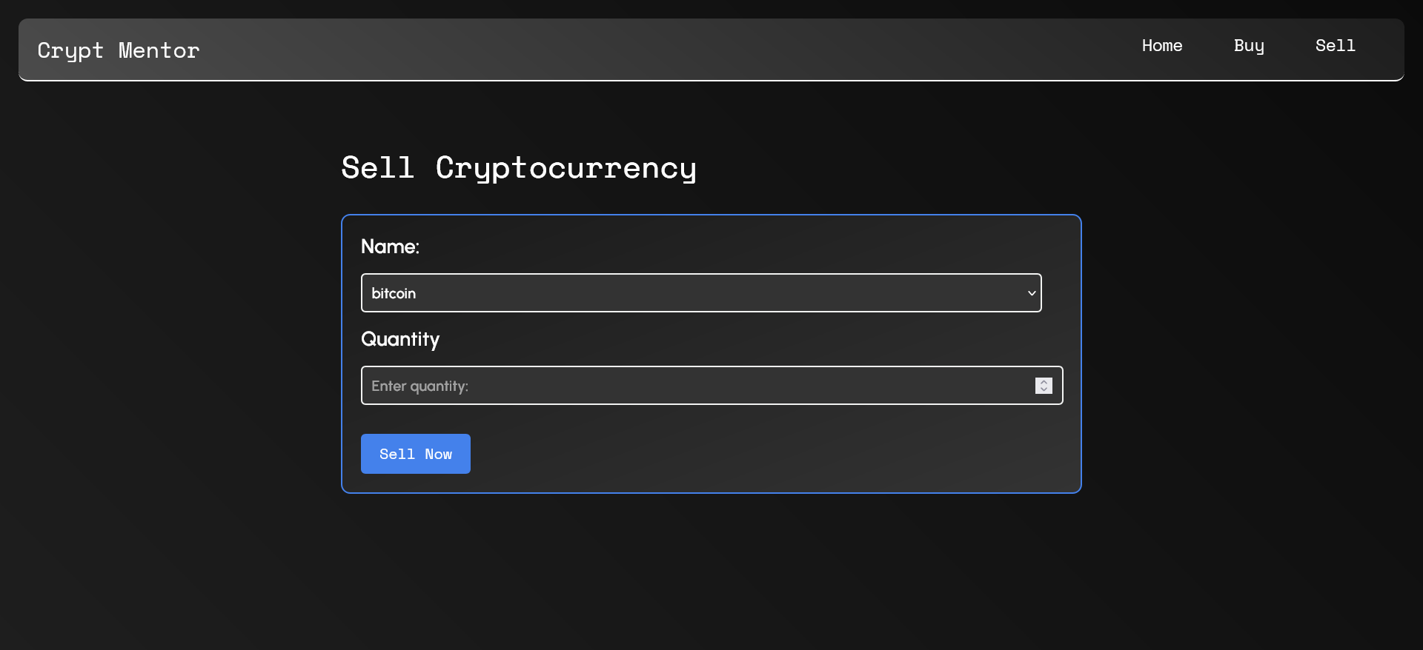This screenshot has width=1423, height=650.
Task: Click the number stepper inside quantity field
Action: (1043, 386)
